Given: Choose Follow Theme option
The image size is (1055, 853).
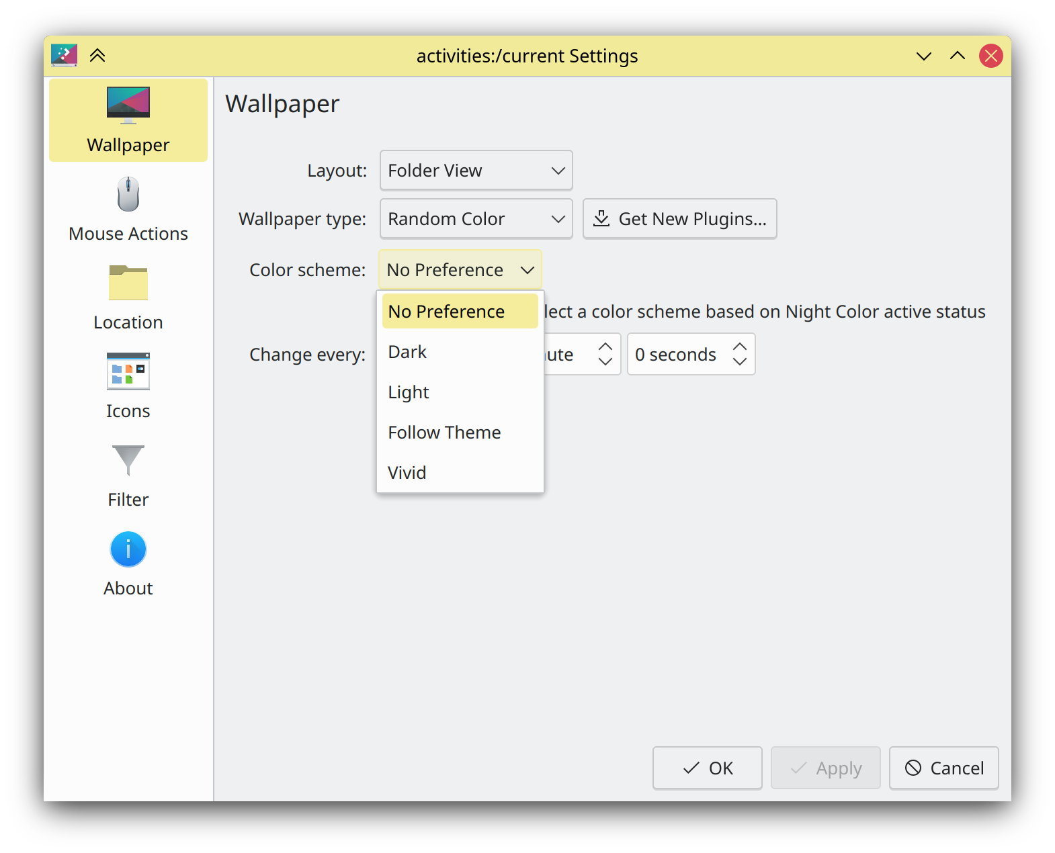Looking at the screenshot, I should (x=460, y=433).
